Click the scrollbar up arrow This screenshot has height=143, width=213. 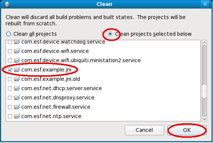pos(204,43)
